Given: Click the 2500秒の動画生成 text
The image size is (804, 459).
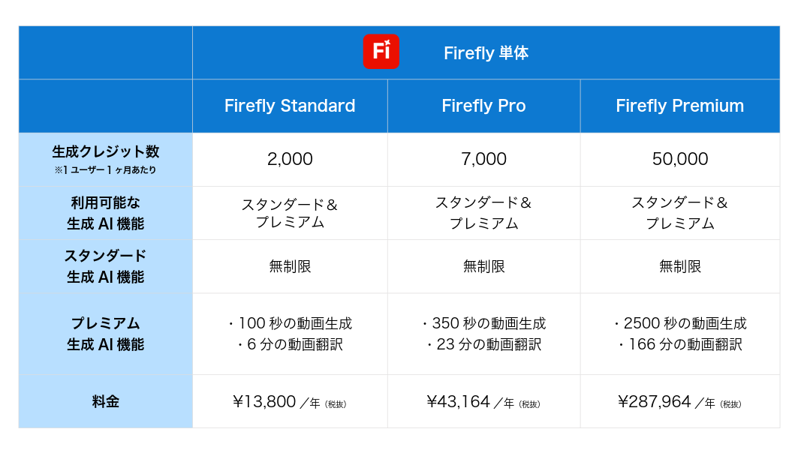Looking at the screenshot, I should [685, 323].
